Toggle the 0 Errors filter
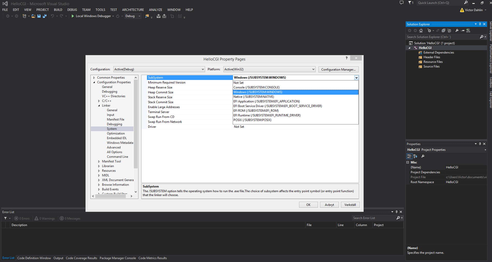This screenshot has width=492, height=262. 22,219
